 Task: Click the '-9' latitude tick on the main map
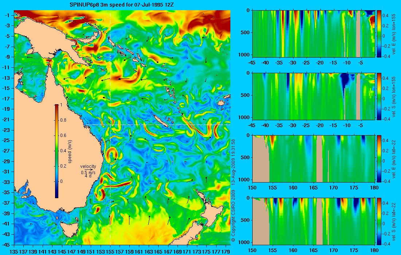click(x=8, y=57)
